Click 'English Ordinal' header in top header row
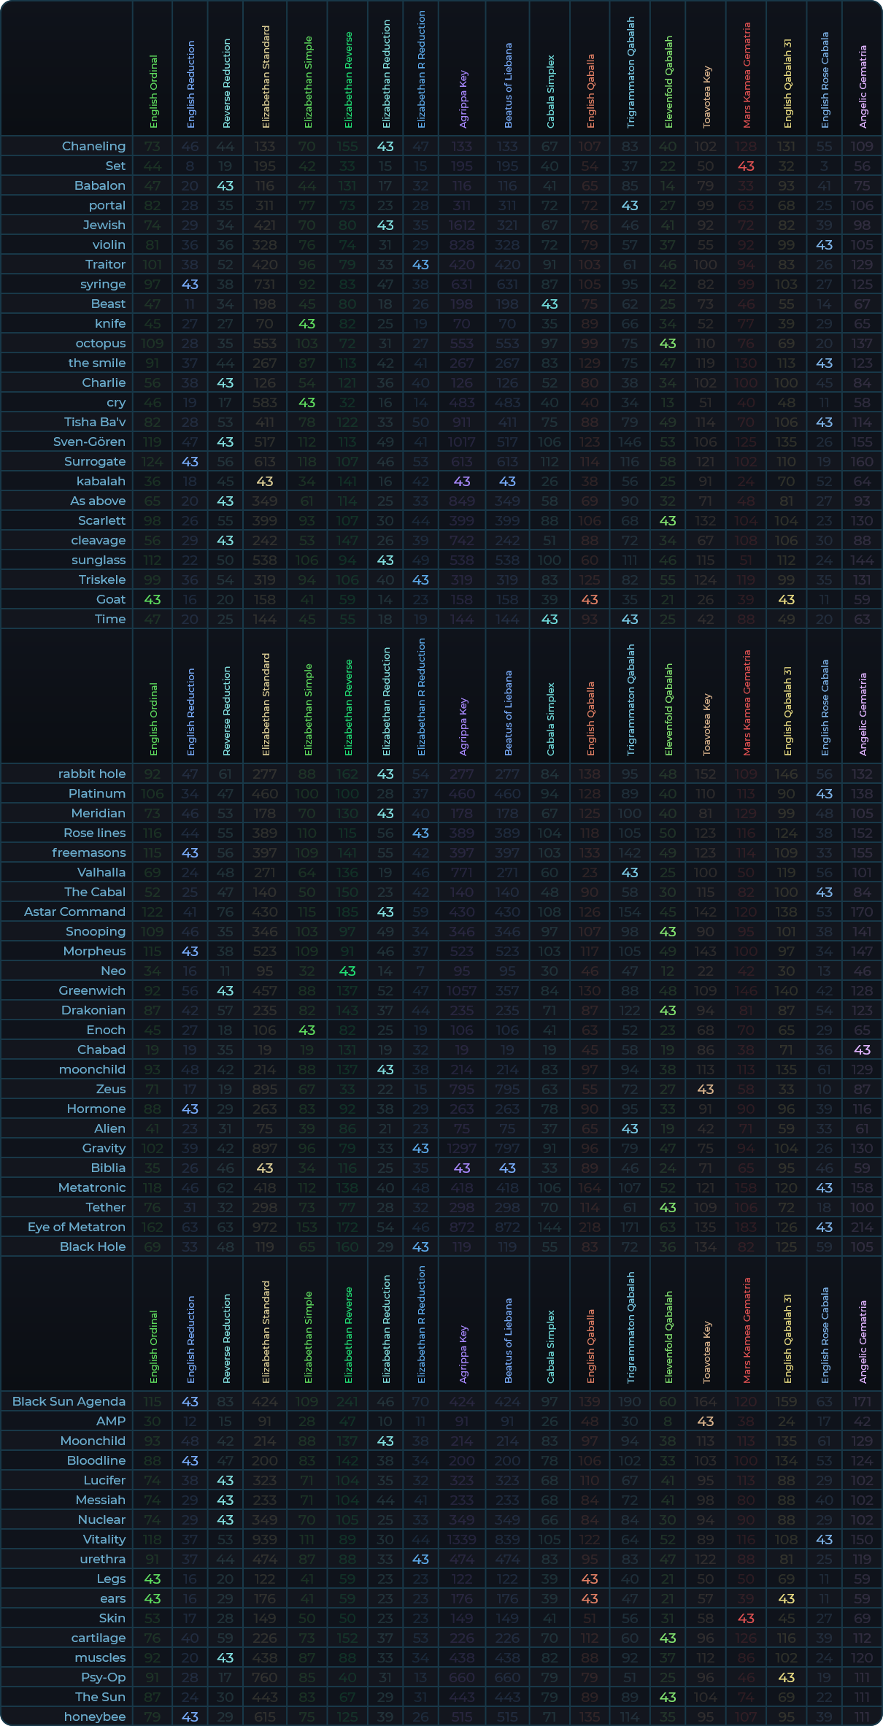883x1726 pixels. point(153,91)
